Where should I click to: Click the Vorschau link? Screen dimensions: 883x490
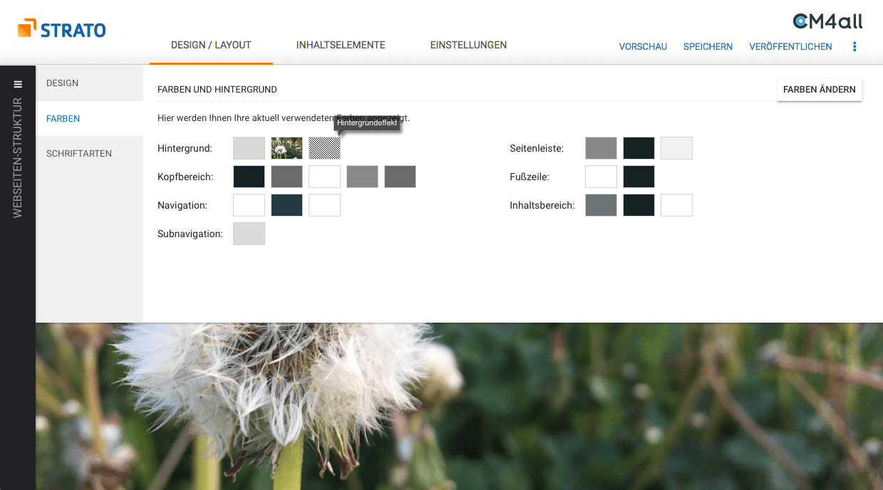point(643,46)
